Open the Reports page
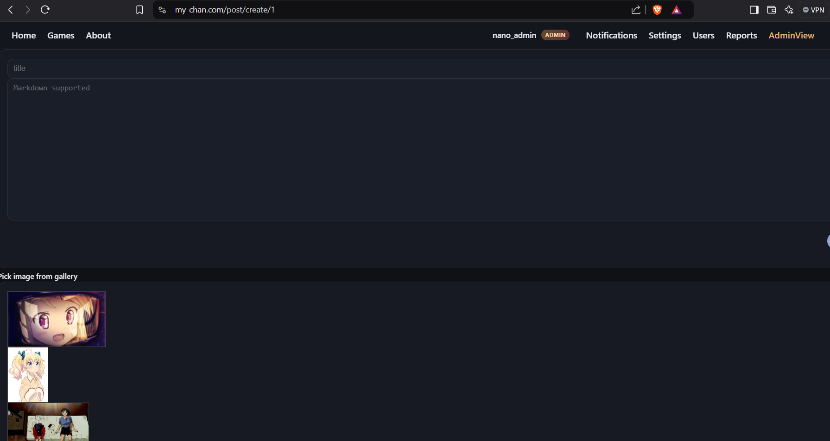 741,35
